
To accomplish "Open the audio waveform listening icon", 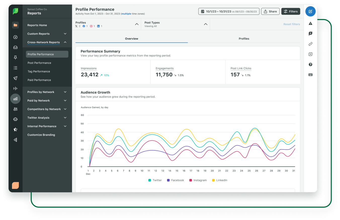I will click(15, 88).
